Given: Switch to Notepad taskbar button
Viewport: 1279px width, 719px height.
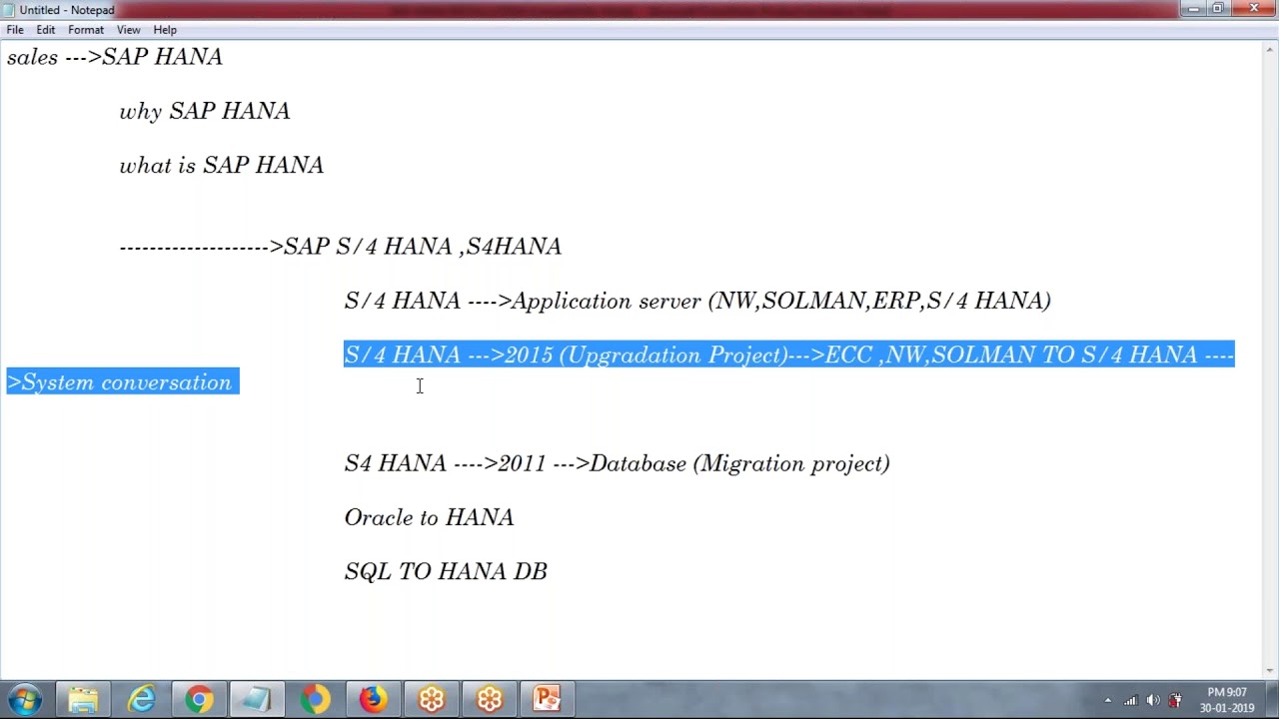Looking at the screenshot, I should click(257, 699).
